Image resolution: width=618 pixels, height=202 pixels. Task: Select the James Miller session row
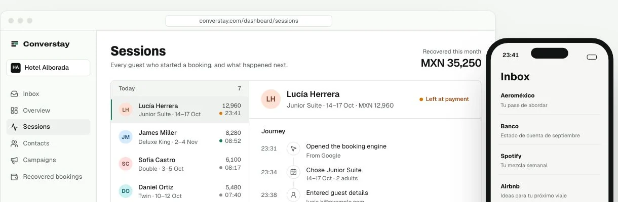tap(180, 137)
